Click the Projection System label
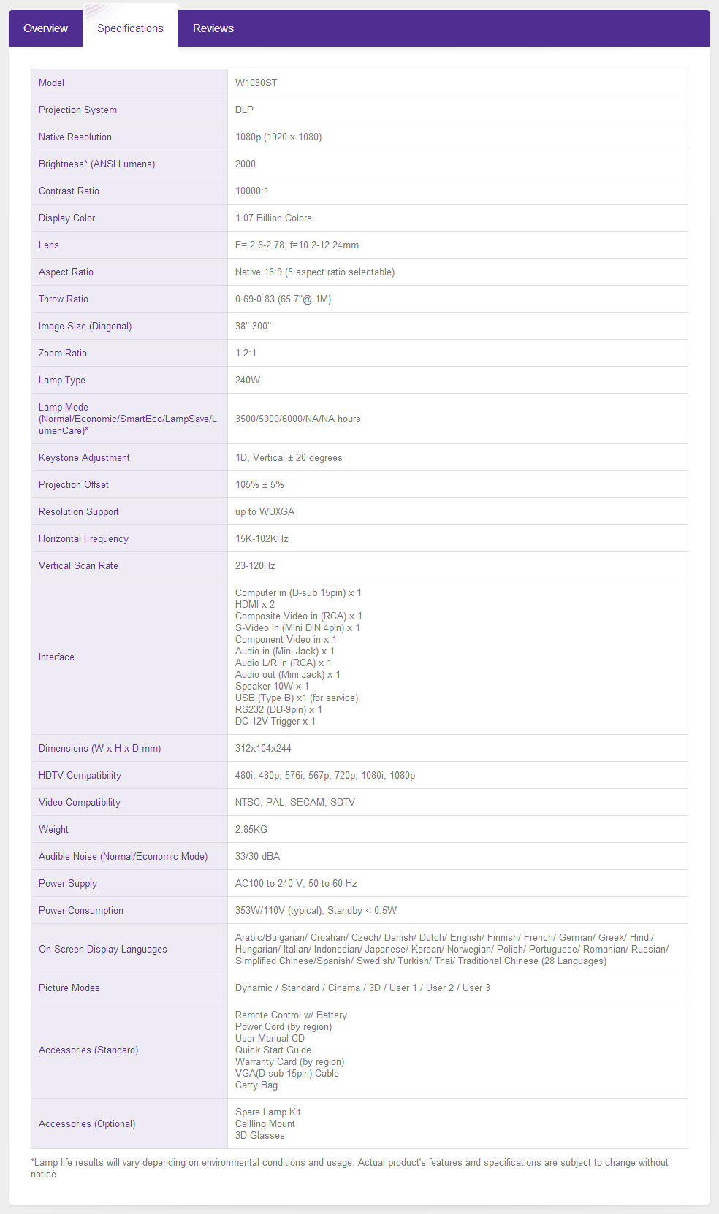 click(77, 110)
